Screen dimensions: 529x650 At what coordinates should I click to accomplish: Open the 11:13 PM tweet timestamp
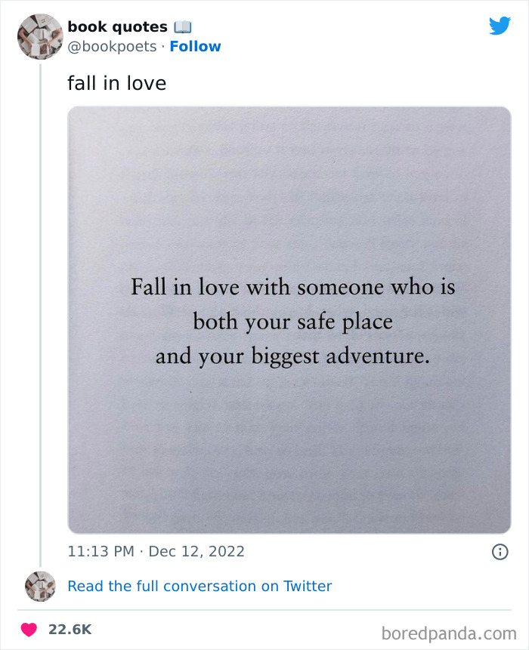pos(101,551)
